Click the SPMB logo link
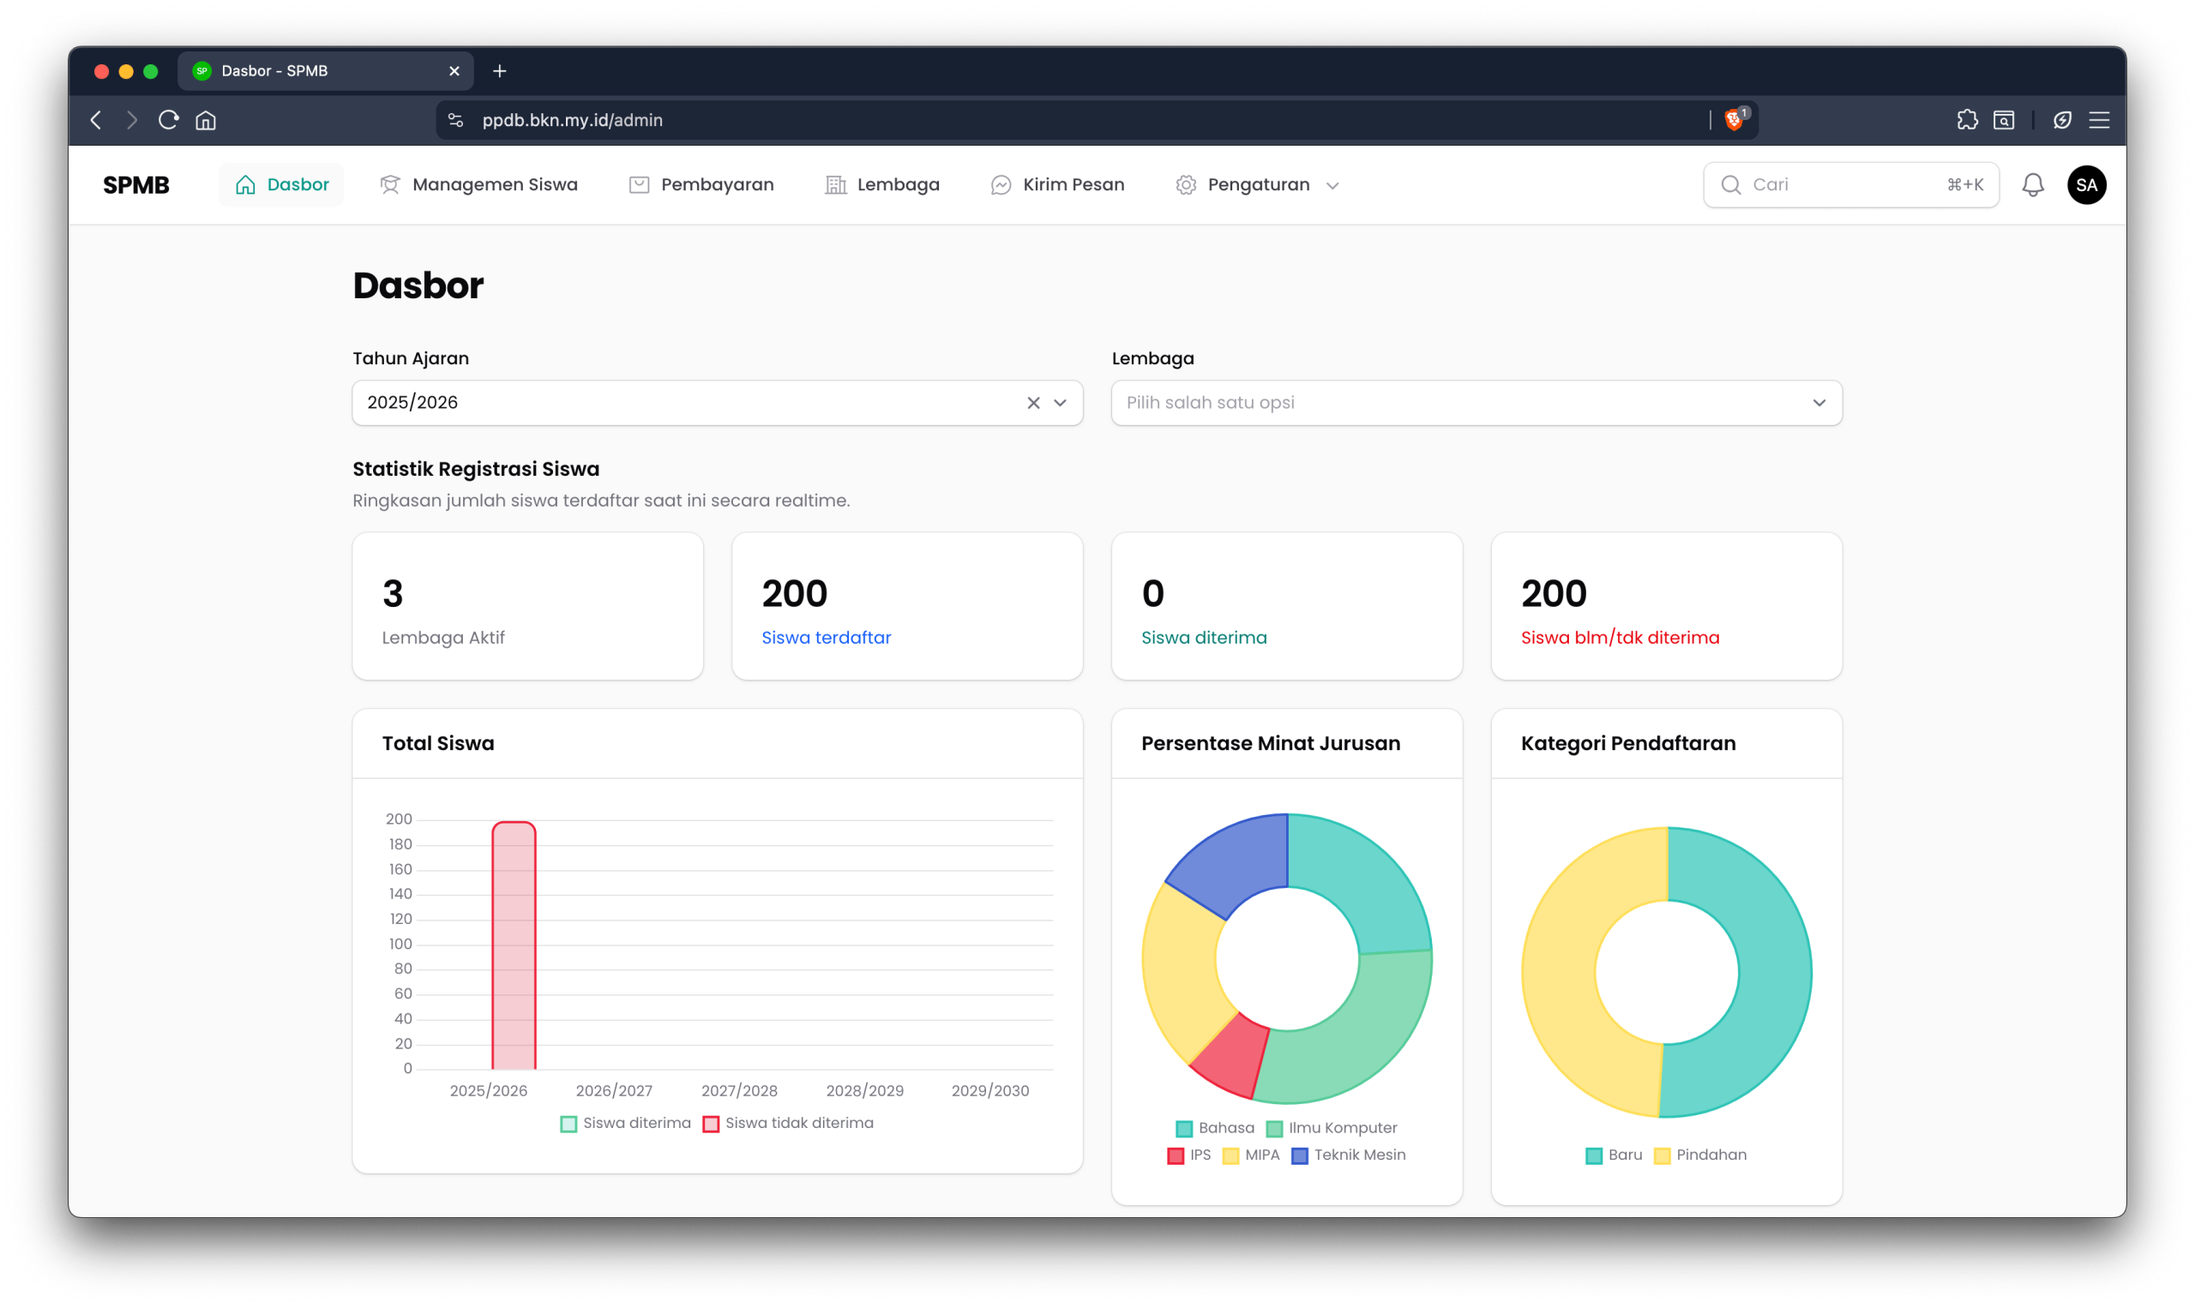 tap(135, 185)
